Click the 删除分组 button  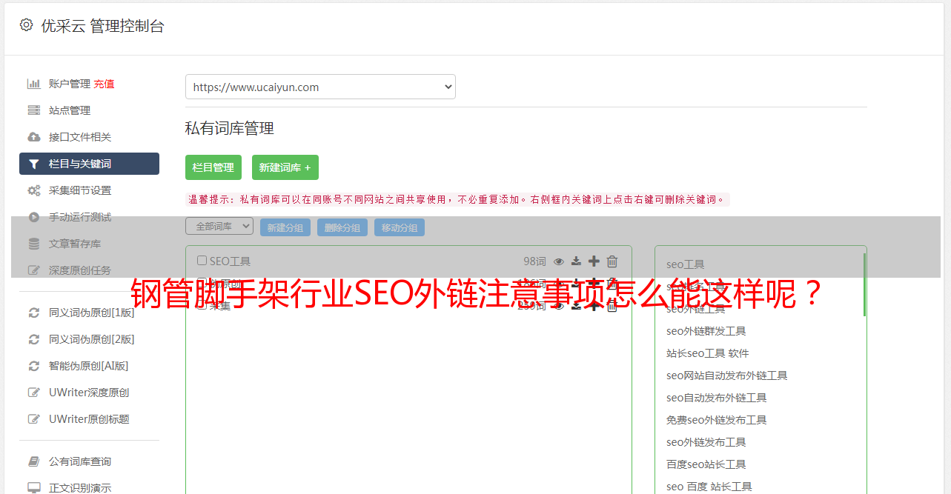click(342, 227)
